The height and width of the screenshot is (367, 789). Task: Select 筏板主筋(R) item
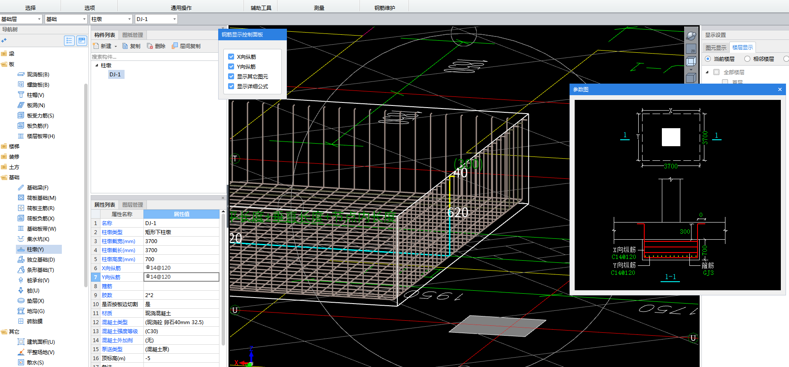tap(36, 208)
